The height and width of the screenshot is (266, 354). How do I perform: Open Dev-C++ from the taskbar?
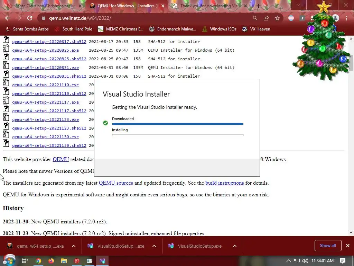click(x=77, y=261)
